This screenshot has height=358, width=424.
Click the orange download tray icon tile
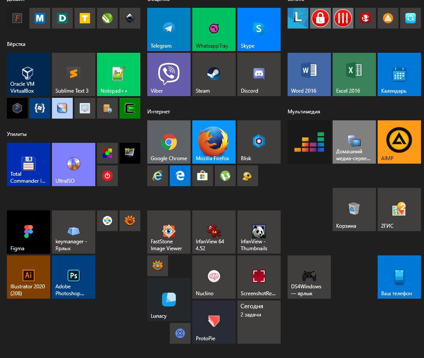click(388, 18)
